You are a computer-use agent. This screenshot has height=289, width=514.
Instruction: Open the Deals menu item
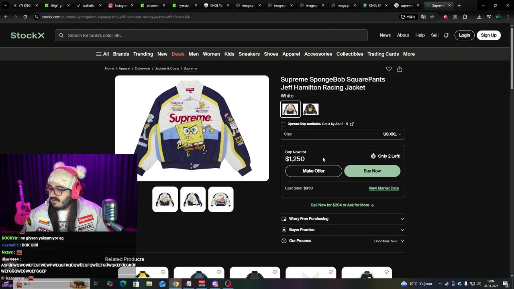178,54
